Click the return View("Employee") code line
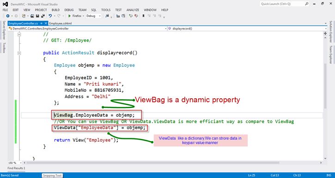 (x=86, y=140)
